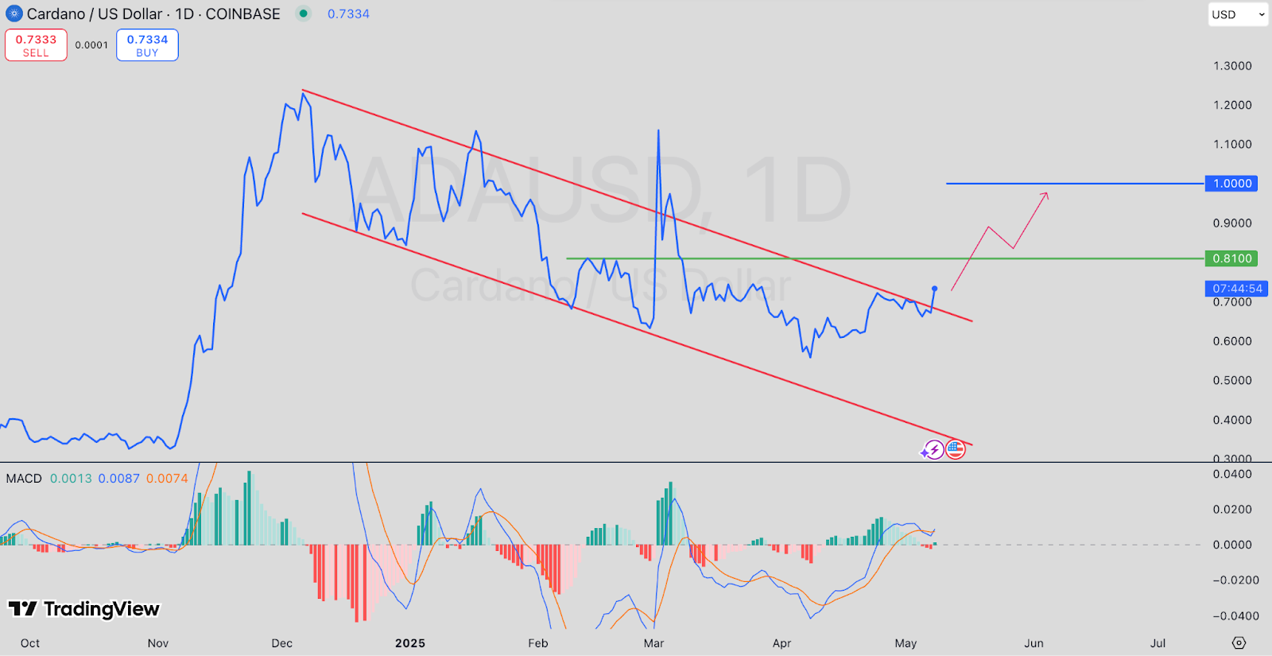This screenshot has height=656, width=1272.
Task: Click the green market status dot
Action: 304,14
